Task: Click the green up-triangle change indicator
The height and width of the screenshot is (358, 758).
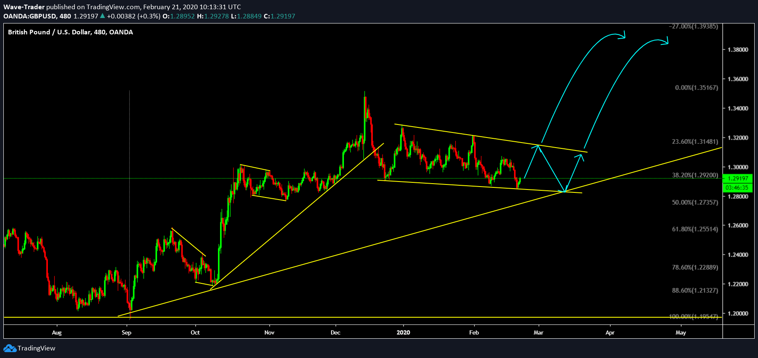Action: [x=102, y=16]
